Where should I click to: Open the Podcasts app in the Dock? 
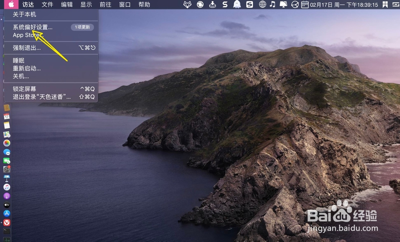(7, 197)
